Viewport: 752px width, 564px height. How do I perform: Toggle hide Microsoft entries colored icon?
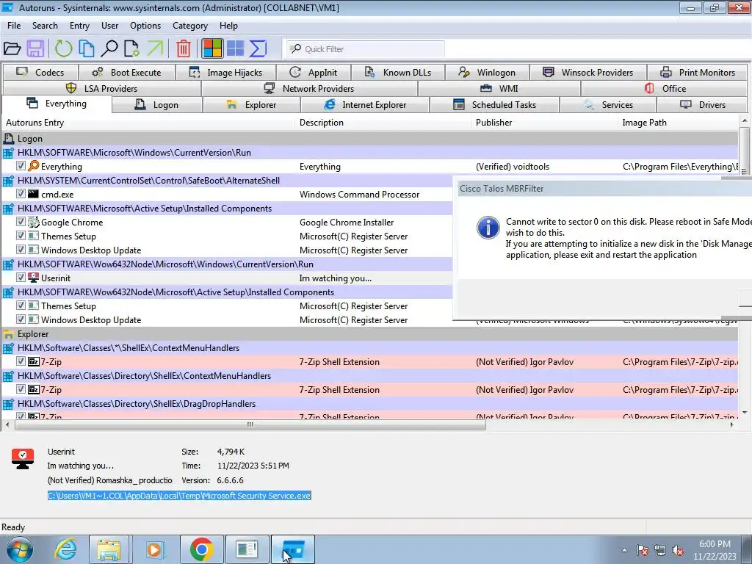[x=212, y=48]
